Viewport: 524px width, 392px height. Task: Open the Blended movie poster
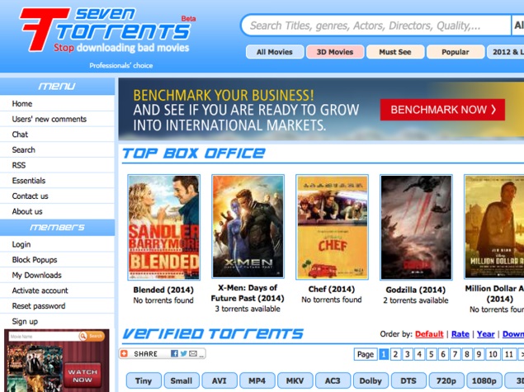click(163, 227)
